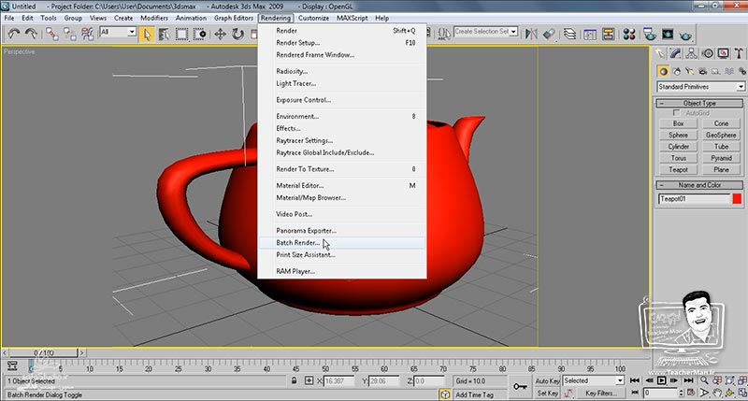Switch to the Create command panel tab
Viewport: 748px width, 401px height.
pos(660,53)
